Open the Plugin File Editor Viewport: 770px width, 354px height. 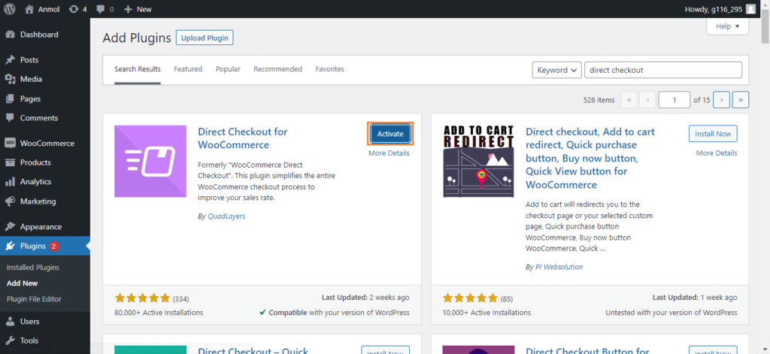coord(34,299)
